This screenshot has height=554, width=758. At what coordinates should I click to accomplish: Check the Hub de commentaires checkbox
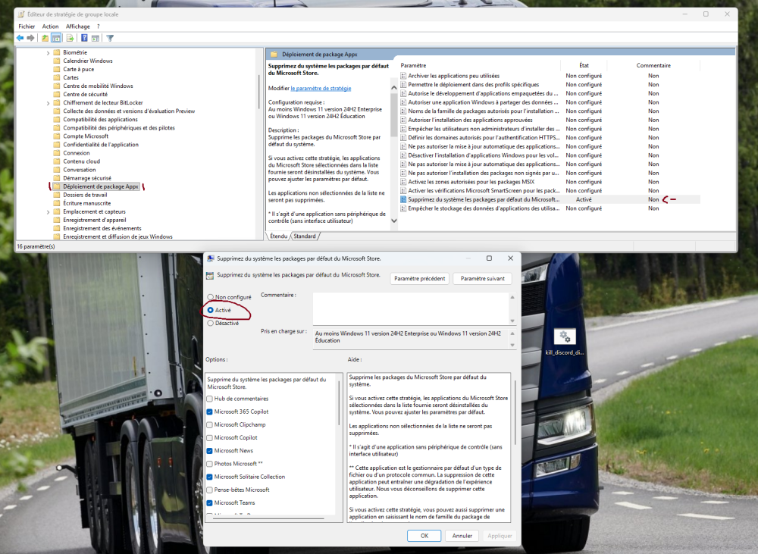click(209, 399)
